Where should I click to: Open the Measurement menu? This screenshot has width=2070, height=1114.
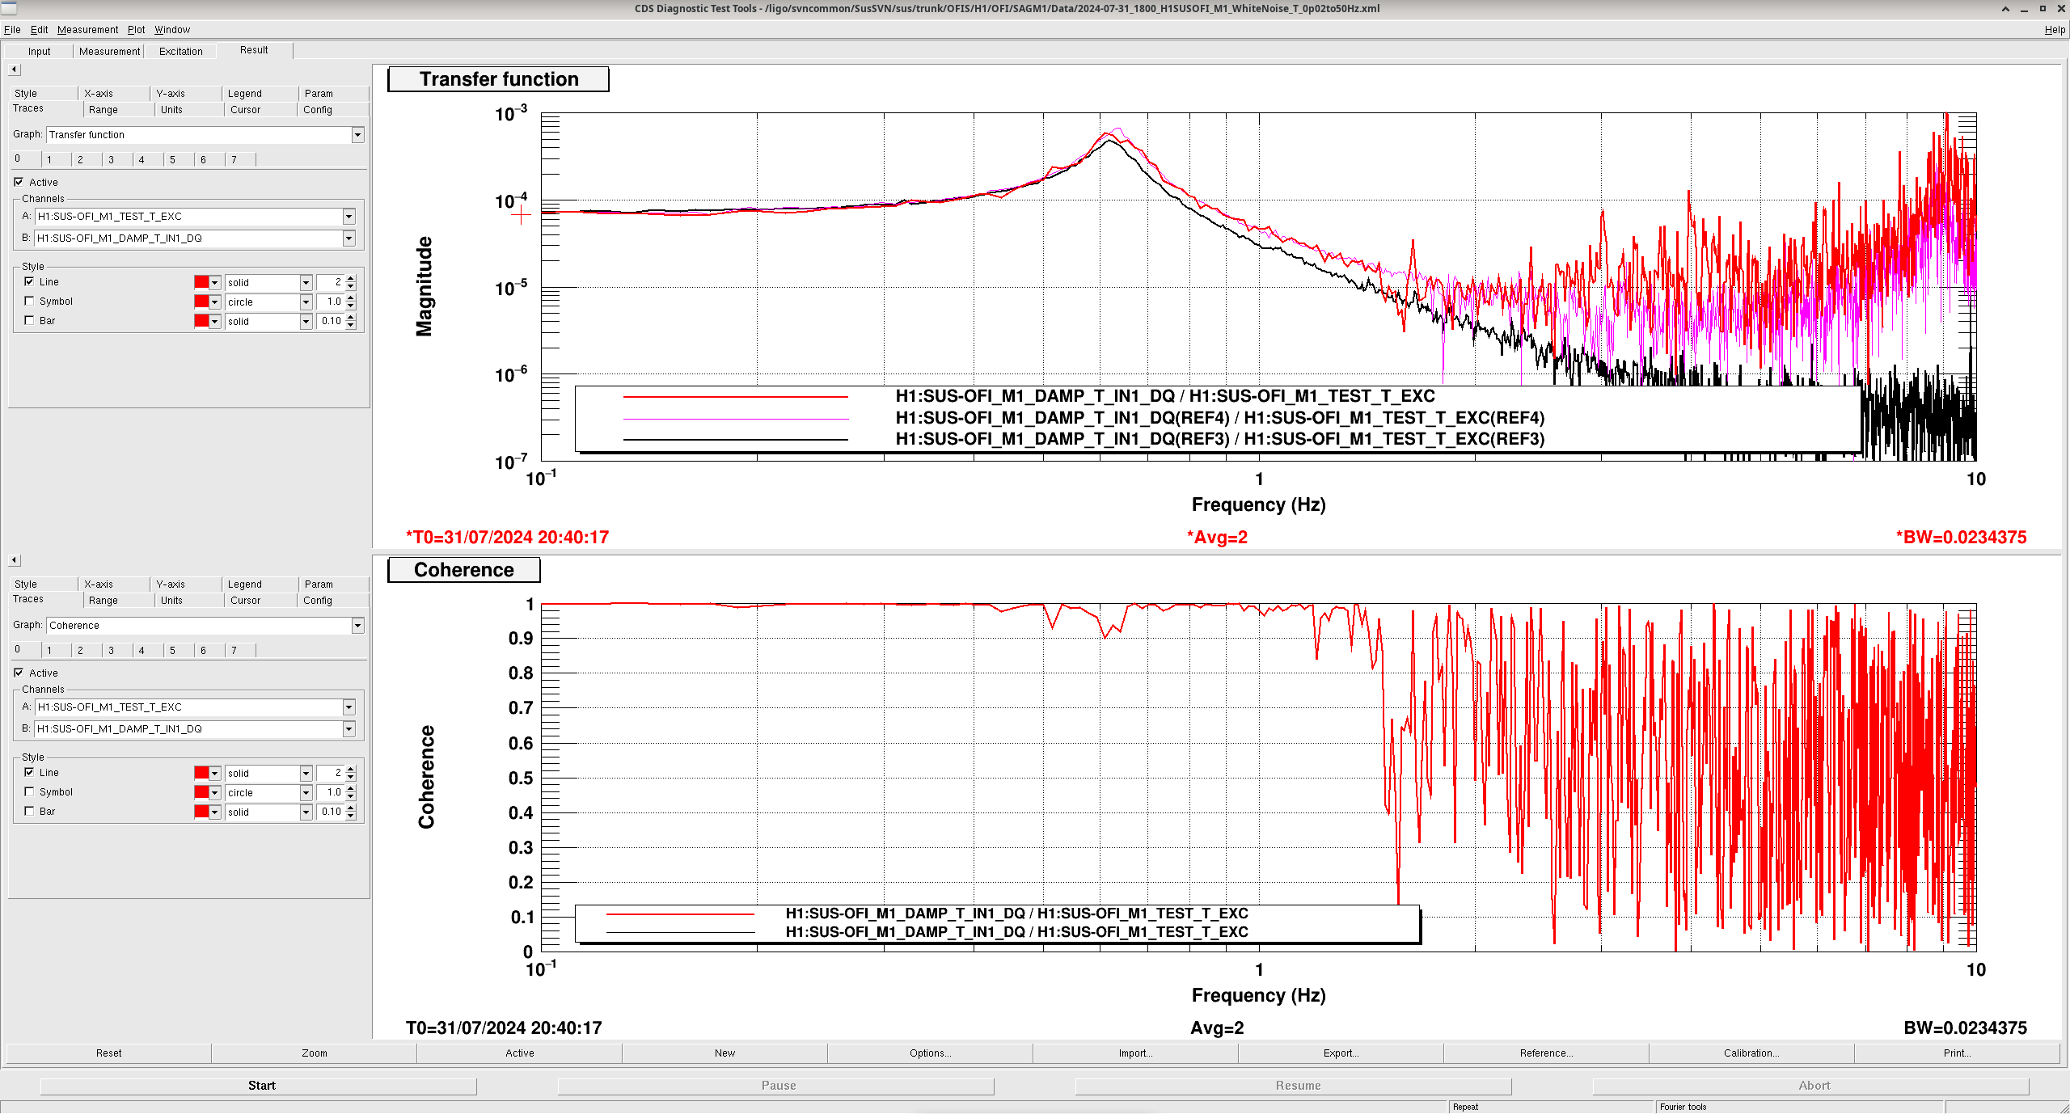[x=87, y=30]
